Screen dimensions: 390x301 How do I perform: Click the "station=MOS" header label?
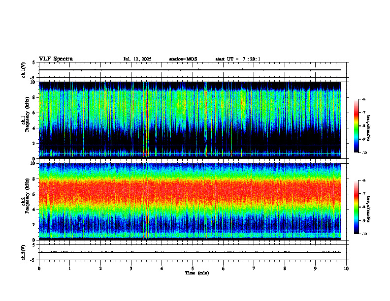click(x=183, y=59)
